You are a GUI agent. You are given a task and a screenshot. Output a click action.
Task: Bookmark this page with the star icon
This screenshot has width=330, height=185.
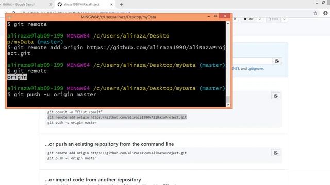click(315, 13)
